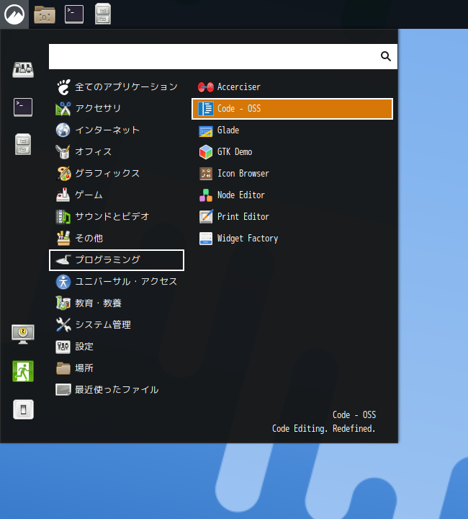Click the accessibility icon beside ユニバーサル・アクセス

click(63, 282)
